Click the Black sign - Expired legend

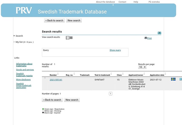pyautogui.click(x=51, y=113)
